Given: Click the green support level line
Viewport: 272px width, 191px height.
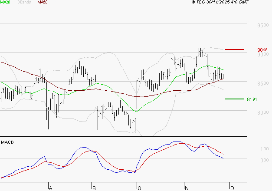Looking at the screenshot, I should click(234, 99).
